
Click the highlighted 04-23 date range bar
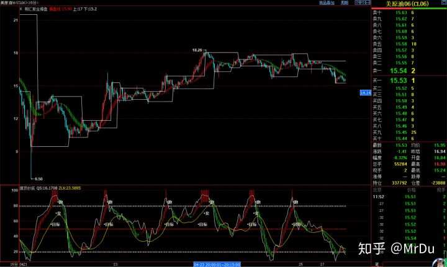coord(217,265)
